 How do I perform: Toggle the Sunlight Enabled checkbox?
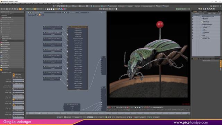click(x=14, y=78)
